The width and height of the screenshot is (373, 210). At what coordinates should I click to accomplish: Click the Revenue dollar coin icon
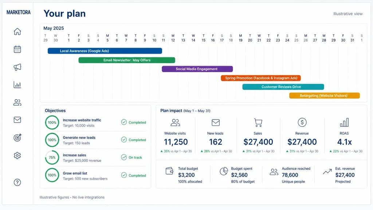[x=302, y=122]
